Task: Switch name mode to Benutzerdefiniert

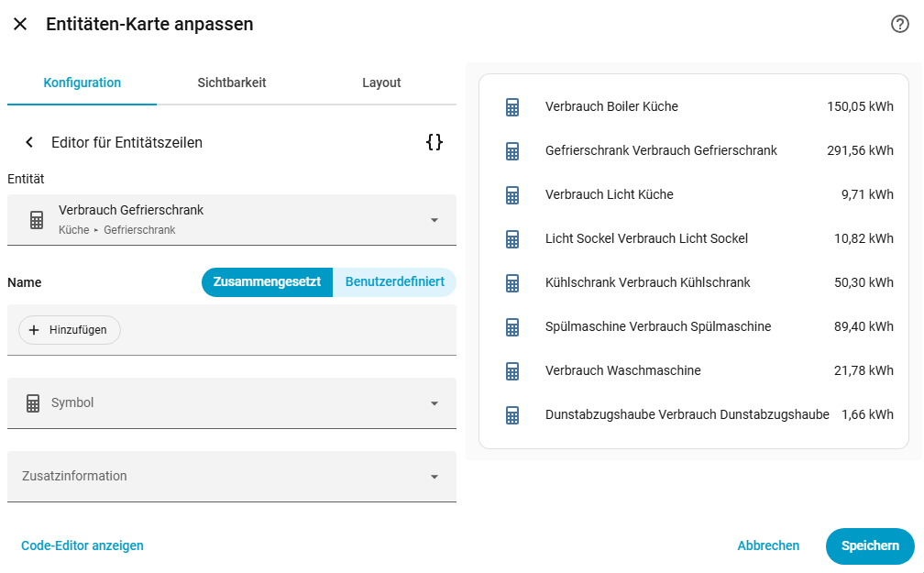Action: (x=394, y=282)
